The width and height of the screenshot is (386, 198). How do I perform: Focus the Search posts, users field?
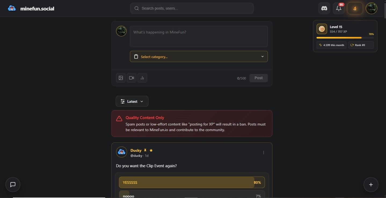pyautogui.click(x=192, y=8)
